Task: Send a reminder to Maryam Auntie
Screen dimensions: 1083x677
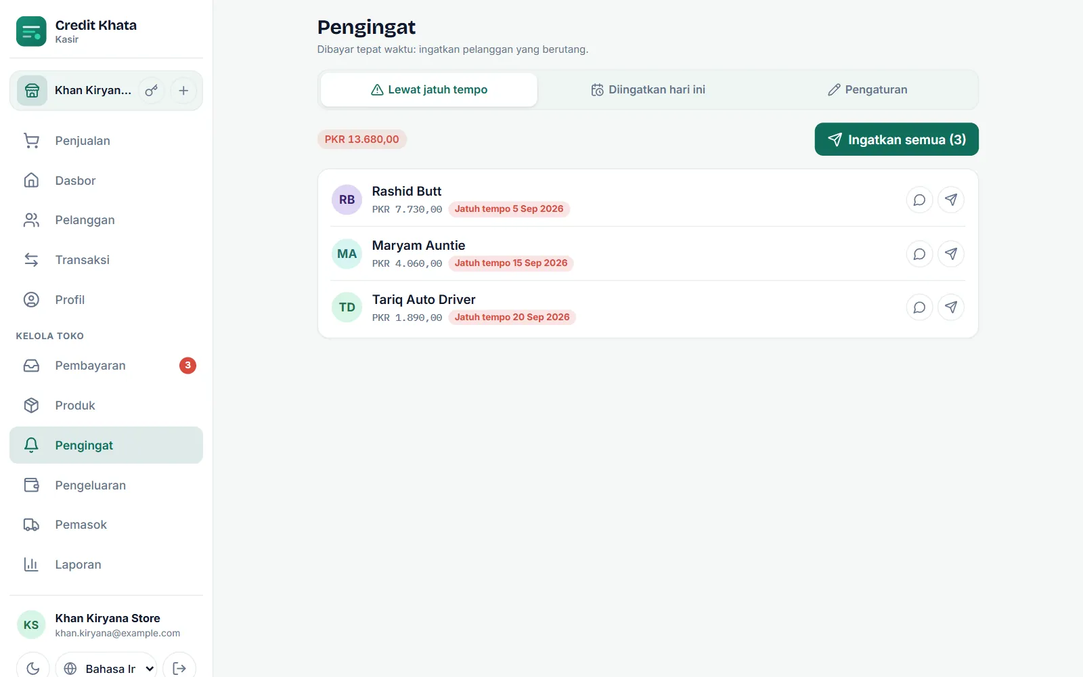Action: pyautogui.click(x=951, y=254)
